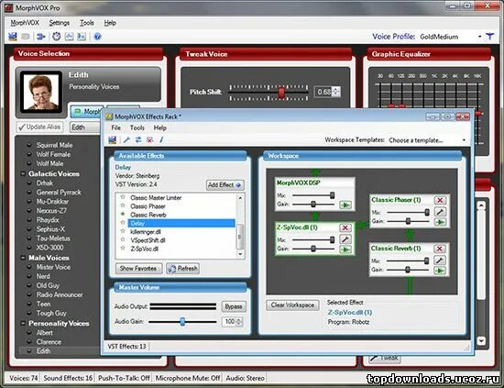Viewport: 504px width, 388px height.
Task: Click the save icon in MorphVOX Pro toolbar
Action: 13,37
